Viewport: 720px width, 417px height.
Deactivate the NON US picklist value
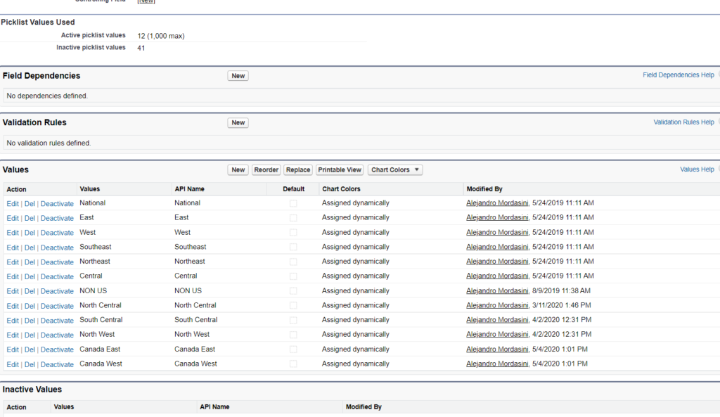coord(57,291)
